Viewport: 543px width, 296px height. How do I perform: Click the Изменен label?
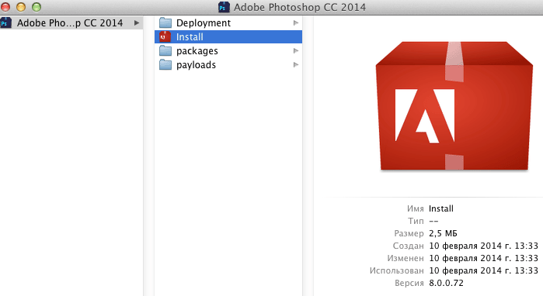coord(406,258)
